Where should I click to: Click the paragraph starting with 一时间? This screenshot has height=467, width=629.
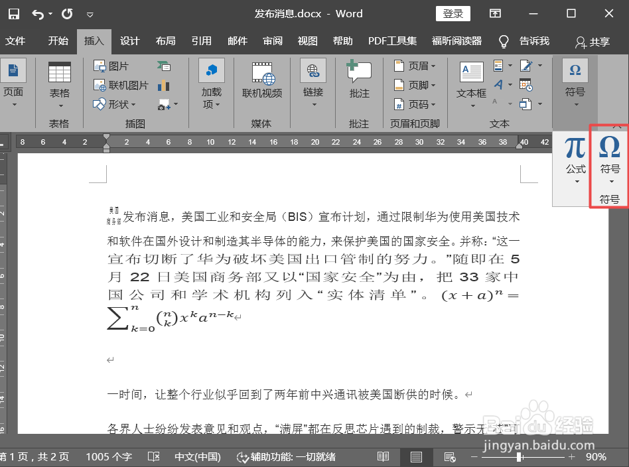[x=286, y=395]
